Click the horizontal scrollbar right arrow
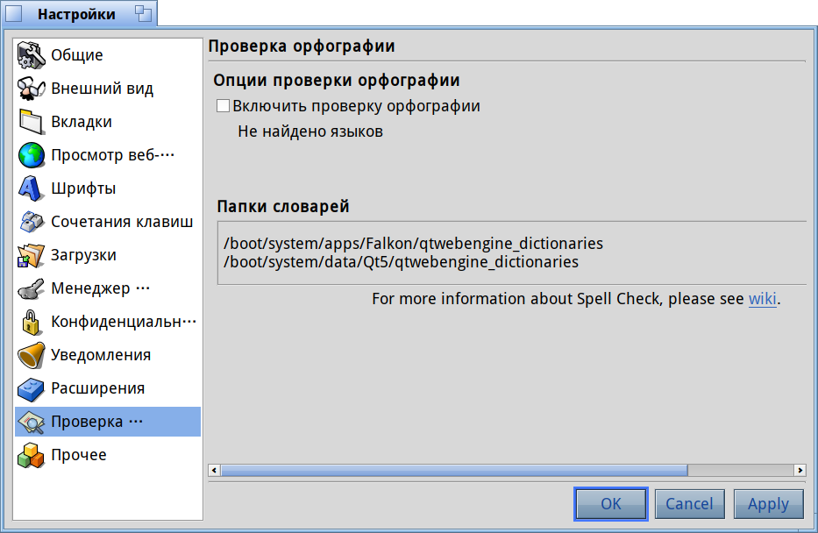 tap(800, 471)
